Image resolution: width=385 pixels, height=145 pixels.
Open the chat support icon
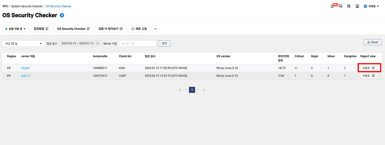pos(340,6)
